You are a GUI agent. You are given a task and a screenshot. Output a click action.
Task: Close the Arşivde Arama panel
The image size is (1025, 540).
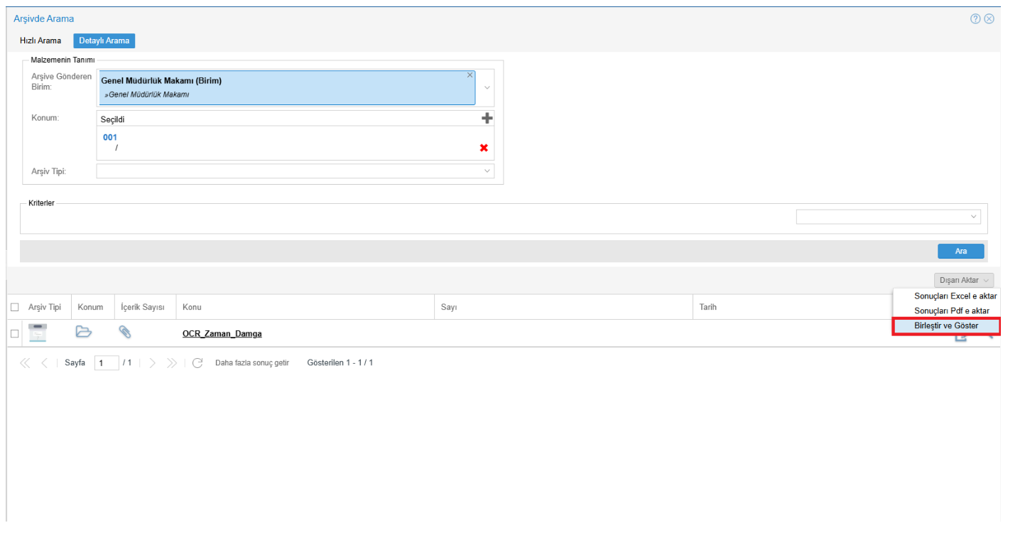click(x=989, y=19)
